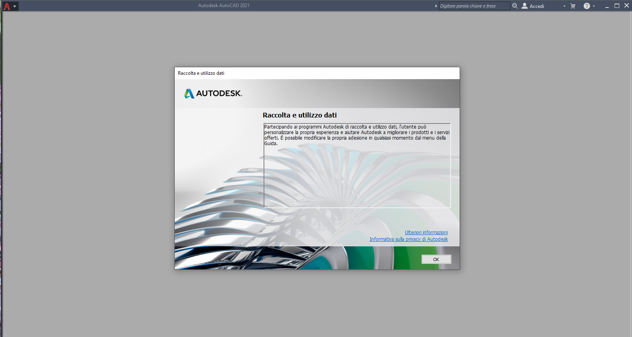Confirm the dialog with OK

436,259
